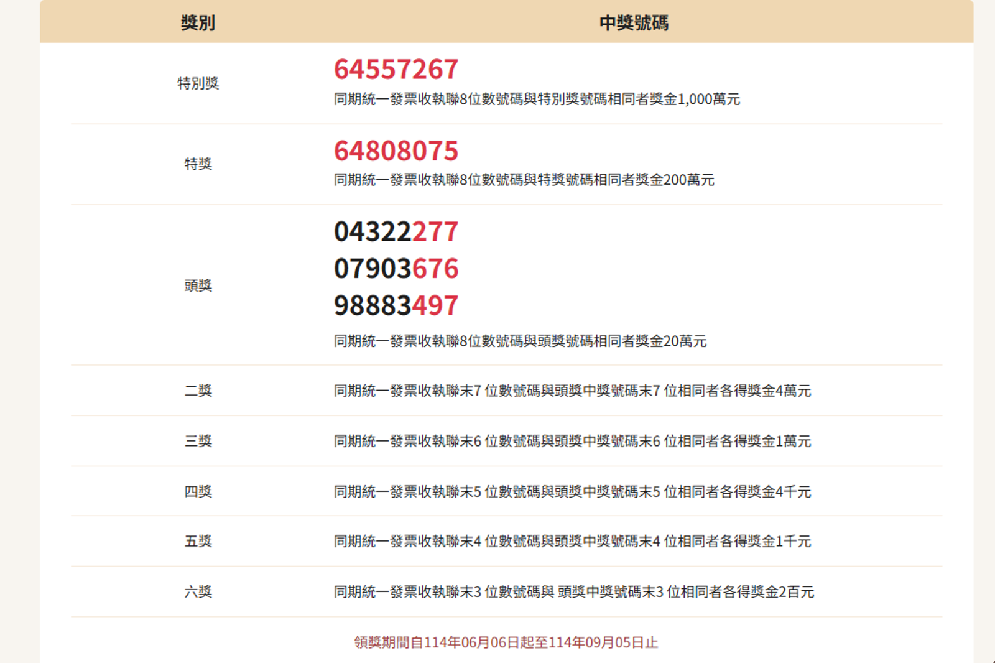Click the 二獎 4萬元 description text
Viewport: 995px width, 663px height.
(572, 391)
